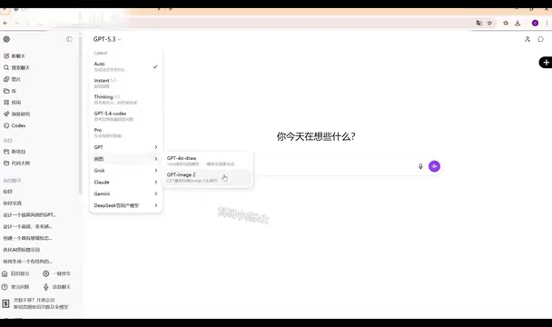Open Codex from the sidebar

tap(15, 125)
